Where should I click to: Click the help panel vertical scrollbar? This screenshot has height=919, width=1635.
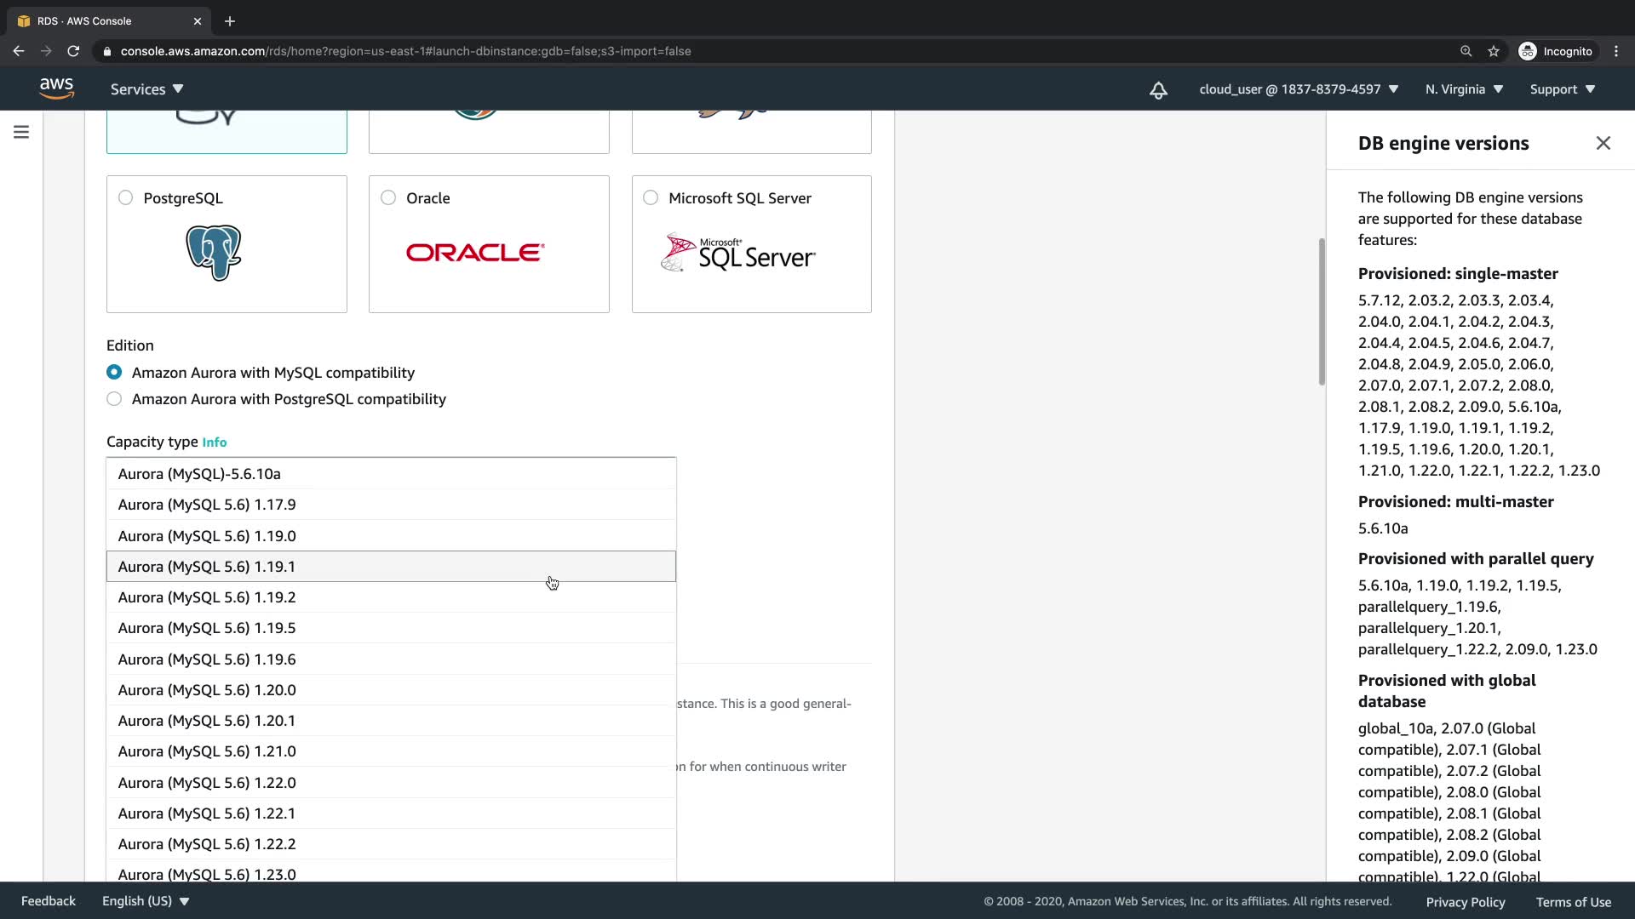tap(1322, 311)
